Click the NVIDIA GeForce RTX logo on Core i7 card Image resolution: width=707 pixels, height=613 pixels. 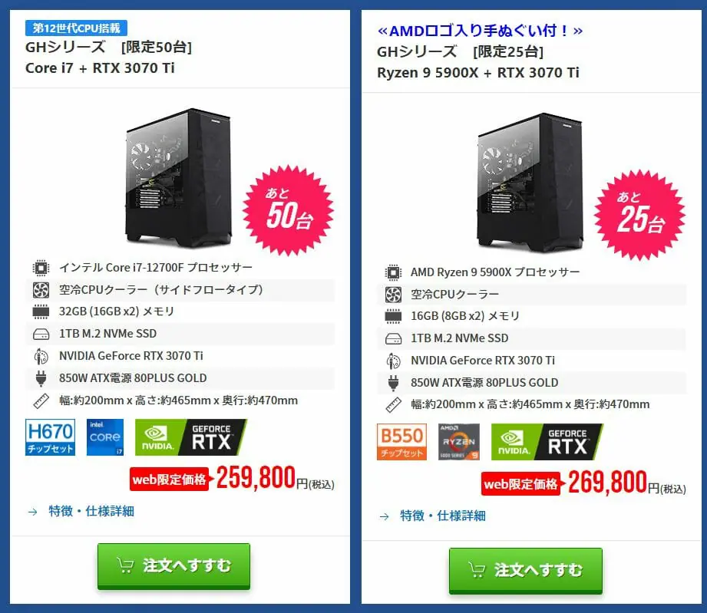point(190,437)
